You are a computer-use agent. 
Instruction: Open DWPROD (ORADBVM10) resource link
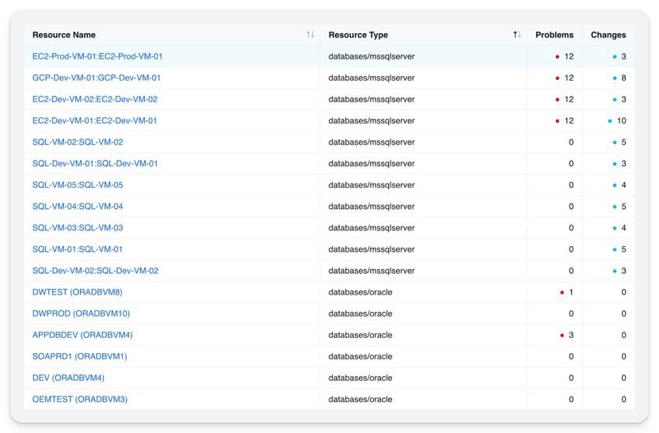(81, 313)
